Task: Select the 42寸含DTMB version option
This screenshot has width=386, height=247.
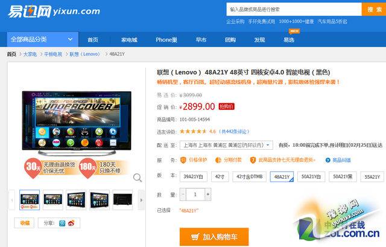Action: (248, 177)
